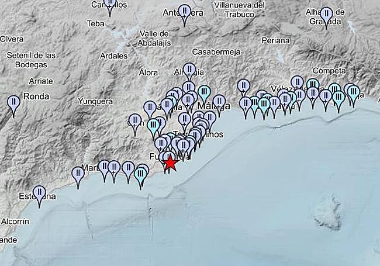Viewport: 380px width, 266px height.
Task: Click the isolated II pin west of Marbella
Action: pyautogui.click(x=78, y=174)
